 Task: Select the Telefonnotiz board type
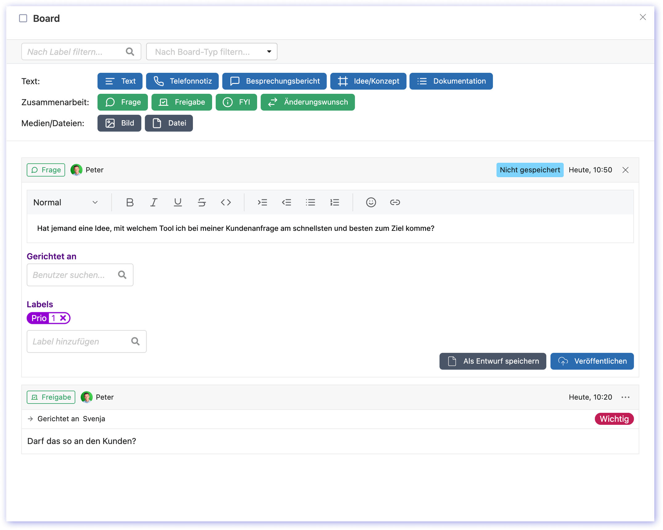pos(182,81)
